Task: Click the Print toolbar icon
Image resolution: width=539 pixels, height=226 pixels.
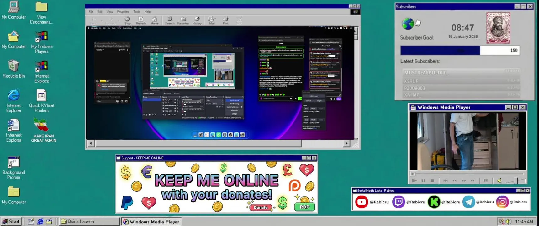Action: pyautogui.click(x=225, y=21)
